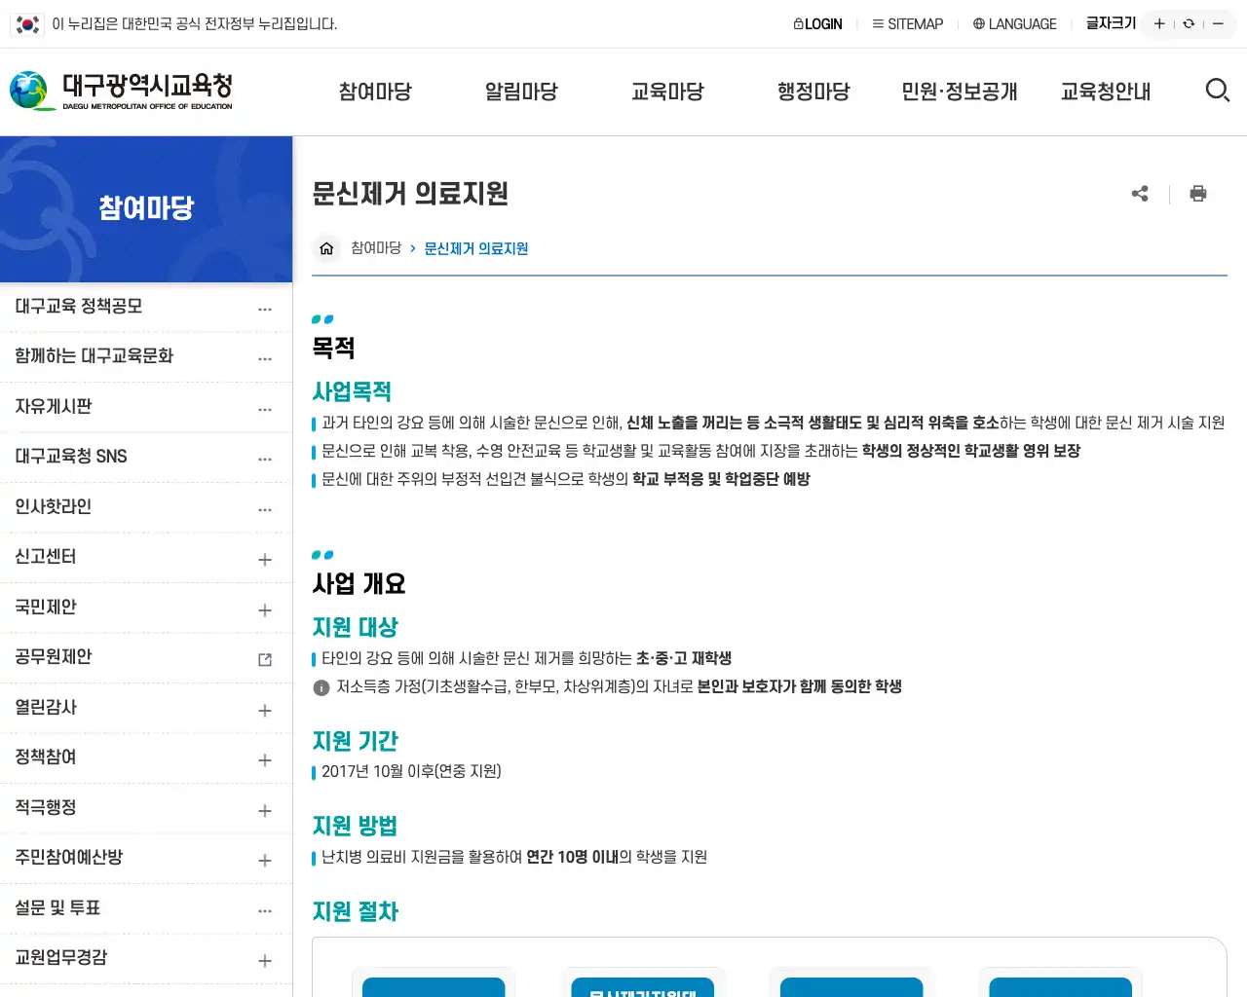Open the site search magnifier

pos(1218,90)
